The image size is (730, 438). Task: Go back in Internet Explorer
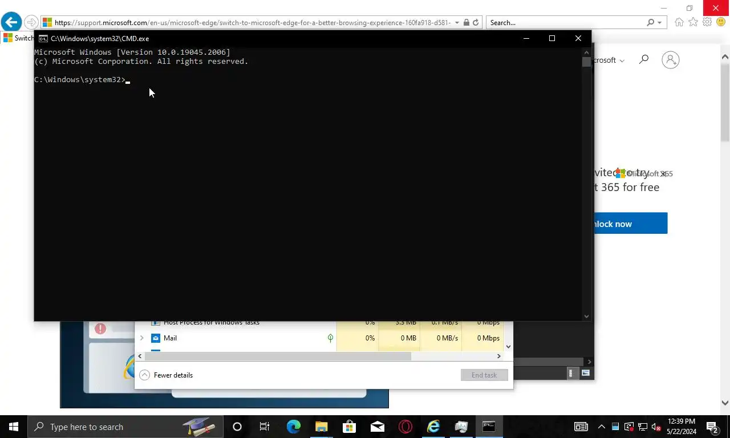(x=11, y=22)
